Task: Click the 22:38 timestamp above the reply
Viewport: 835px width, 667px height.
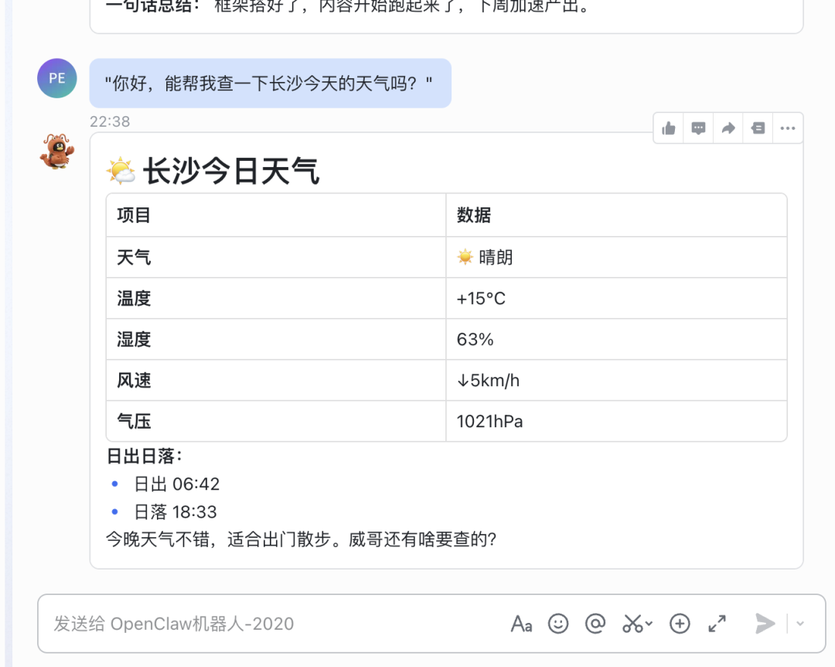Action: [x=109, y=121]
